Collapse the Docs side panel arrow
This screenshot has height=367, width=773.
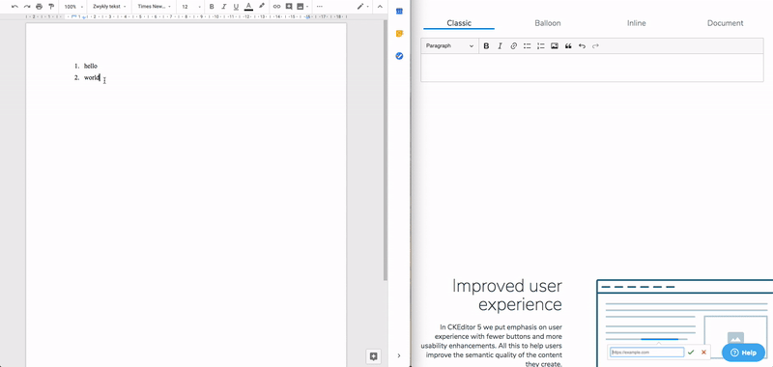click(x=399, y=355)
